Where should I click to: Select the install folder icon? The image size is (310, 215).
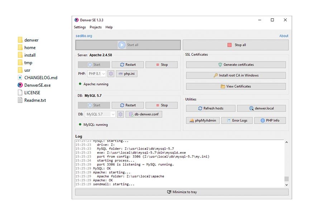(20, 55)
